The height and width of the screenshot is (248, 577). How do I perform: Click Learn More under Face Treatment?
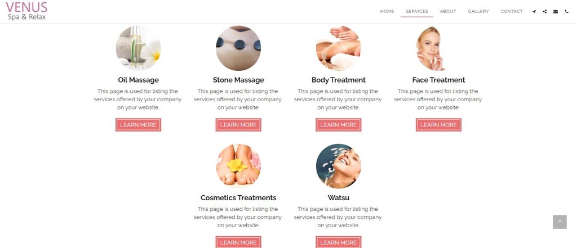point(438,125)
